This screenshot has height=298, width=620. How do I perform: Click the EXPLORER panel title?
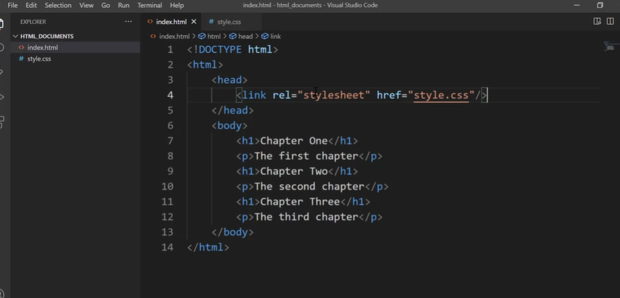click(33, 22)
